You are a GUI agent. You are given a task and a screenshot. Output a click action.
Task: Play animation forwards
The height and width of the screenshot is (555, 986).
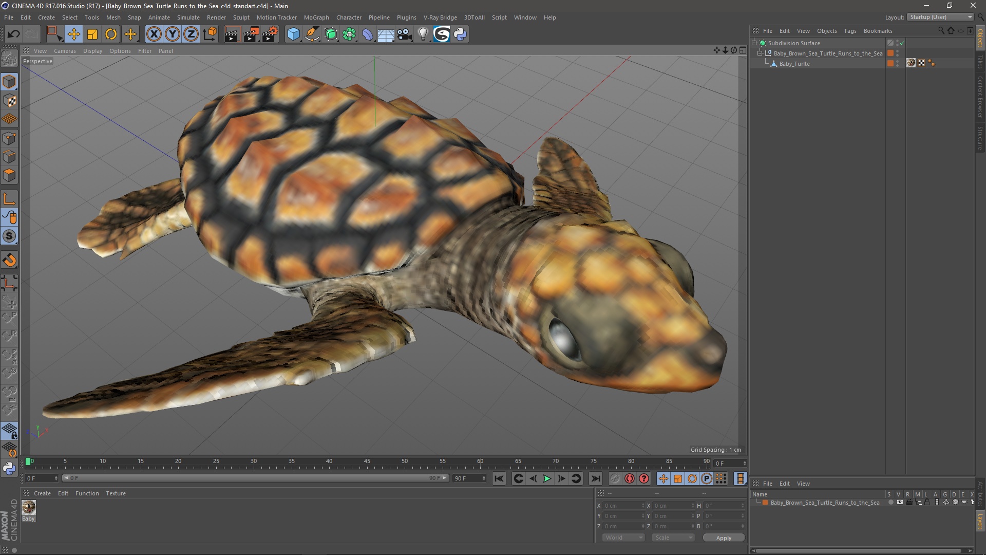tap(547, 478)
